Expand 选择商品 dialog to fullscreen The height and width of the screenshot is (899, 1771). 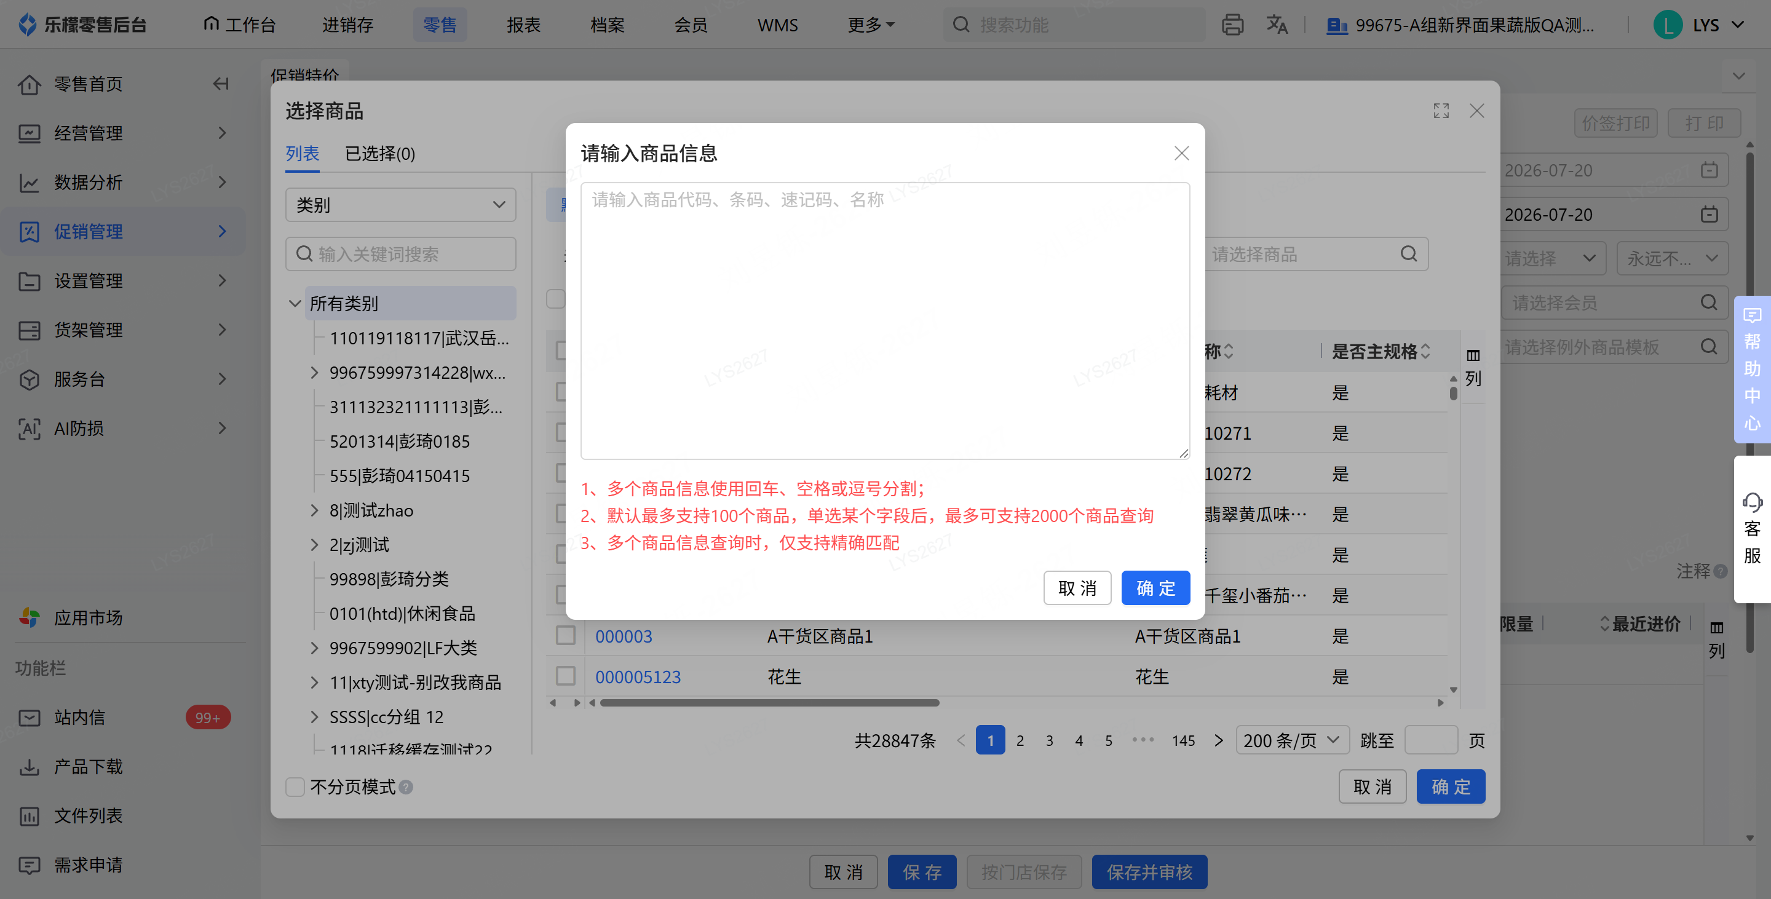point(1441,111)
